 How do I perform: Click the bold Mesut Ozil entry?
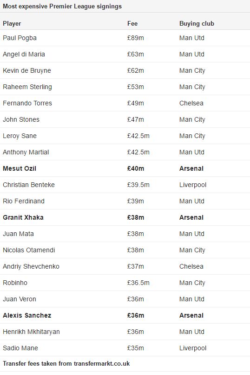pos(20,168)
